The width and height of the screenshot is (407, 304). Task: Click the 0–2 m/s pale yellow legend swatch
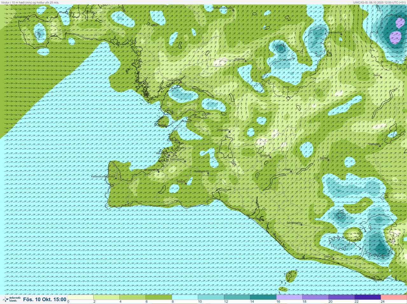80,297
